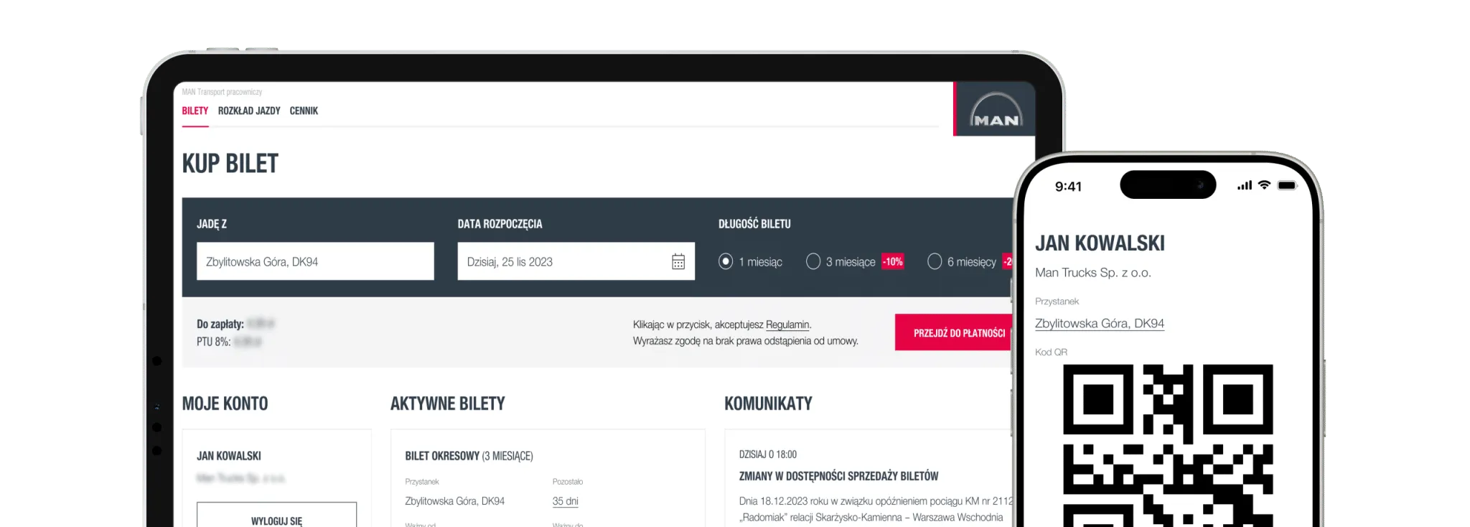Open the Regulamin link
1470x527 pixels.
[787, 325]
